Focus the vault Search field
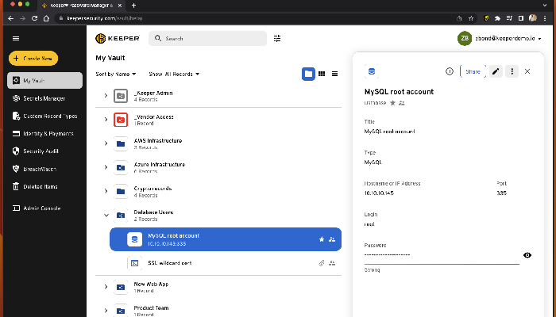The height and width of the screenshot is (317, 556). point(207,38)
